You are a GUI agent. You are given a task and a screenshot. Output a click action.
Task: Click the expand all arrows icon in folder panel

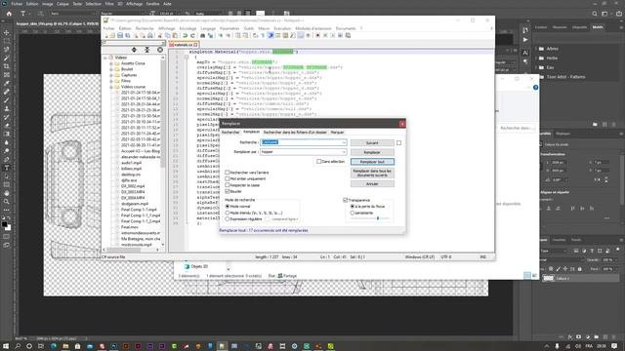[x=134, y=50]
